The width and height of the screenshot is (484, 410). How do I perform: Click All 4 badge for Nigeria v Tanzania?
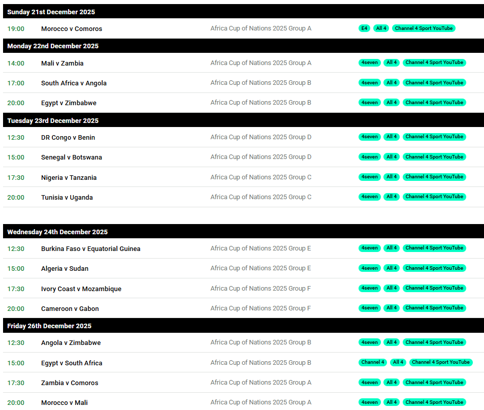coord(392,177)
